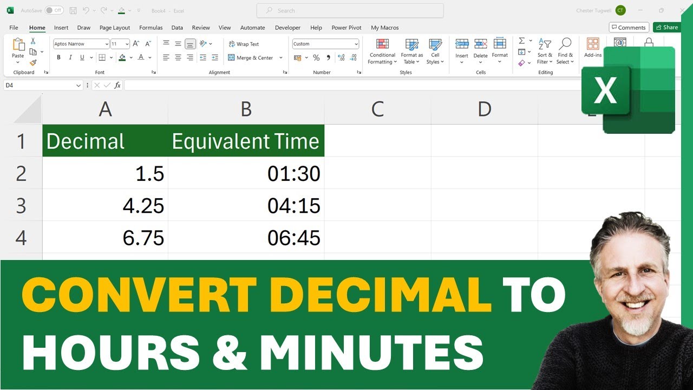693x390 pixels.
Task: Redo the last action
Action: [x=103, y=10]
